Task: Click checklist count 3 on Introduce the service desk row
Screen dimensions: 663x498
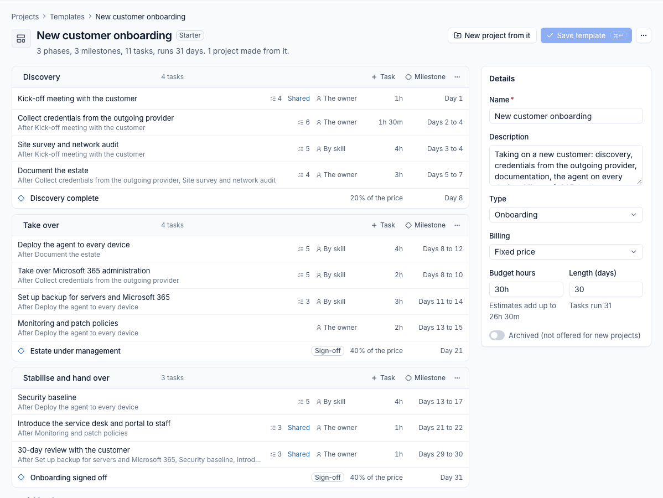Action: [276, 427]
